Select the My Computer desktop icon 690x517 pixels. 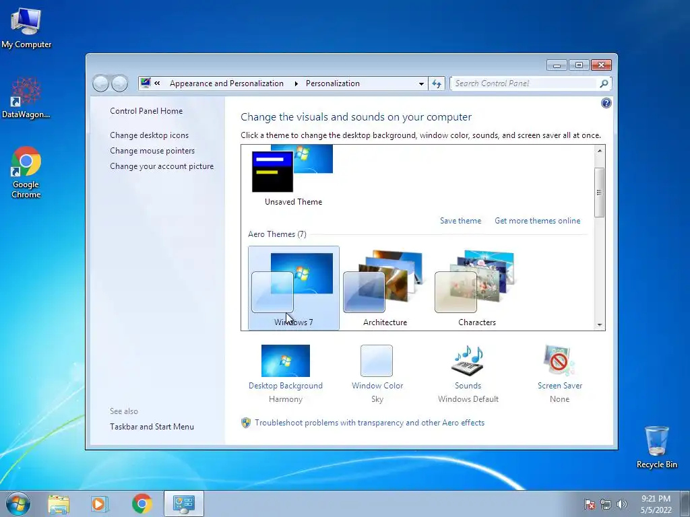(x=26, y=27)
